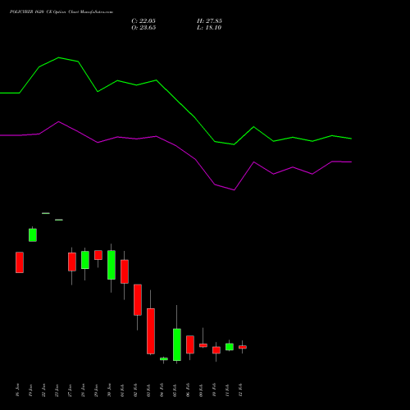Click the right end of the green line
The height and width of the screenshot is (410, 410).
point(351,139)
